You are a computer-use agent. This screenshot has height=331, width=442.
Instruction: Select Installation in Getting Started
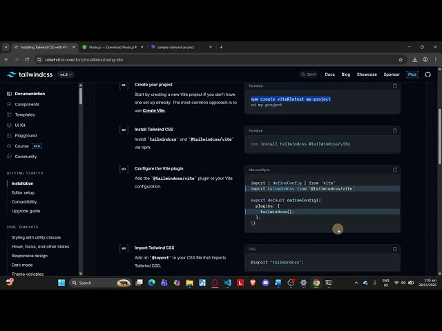(x=22, y=183)
